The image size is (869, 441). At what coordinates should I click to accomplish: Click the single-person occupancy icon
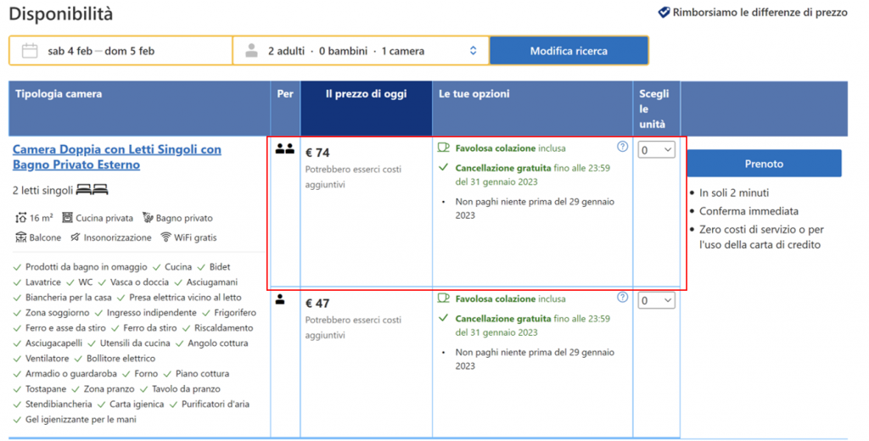(280, 299)
